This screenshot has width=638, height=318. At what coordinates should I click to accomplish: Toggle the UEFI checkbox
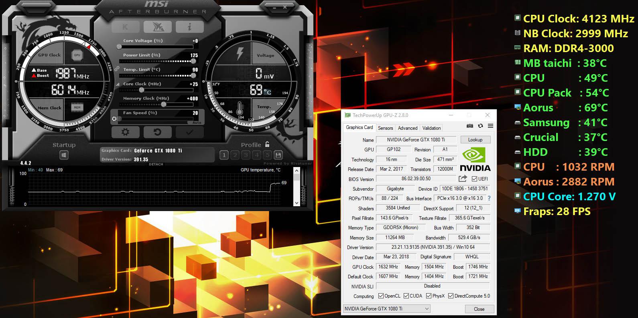pos(474,179)
